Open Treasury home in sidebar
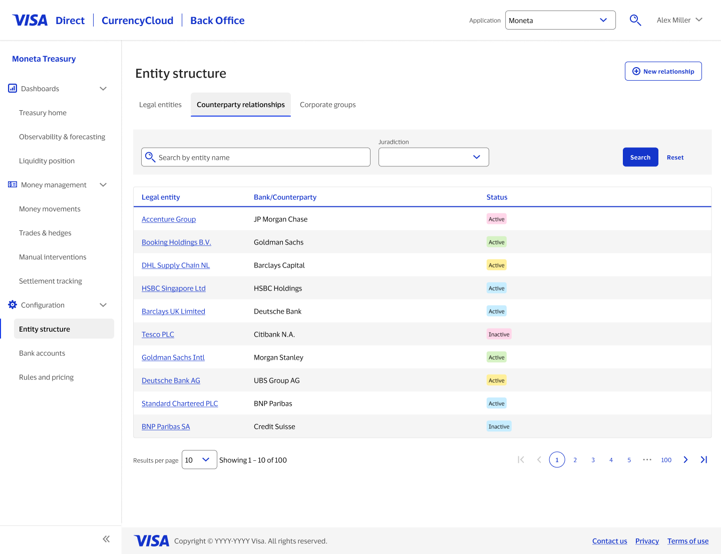The width and height of the screenshot is (721, 554). [43, 113]
